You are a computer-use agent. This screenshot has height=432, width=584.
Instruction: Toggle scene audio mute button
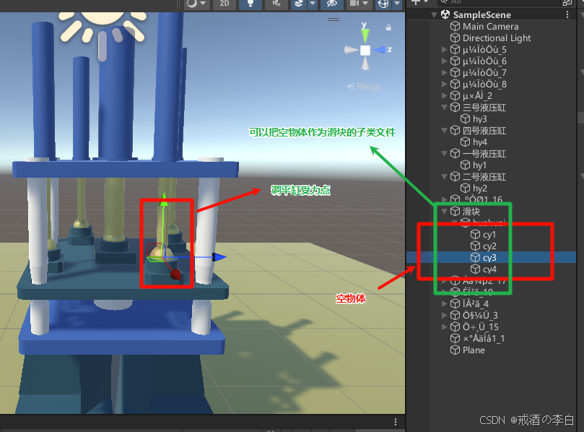(x=276, y=4)
